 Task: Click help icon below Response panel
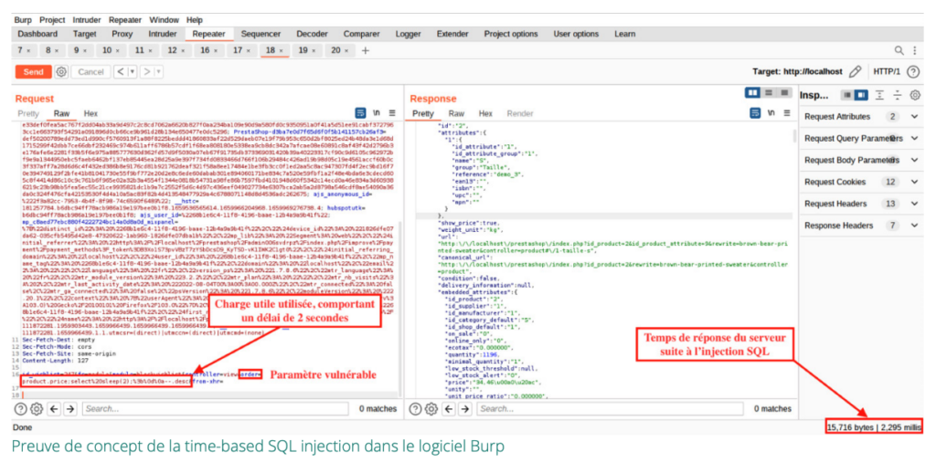(x=416, y=409)
